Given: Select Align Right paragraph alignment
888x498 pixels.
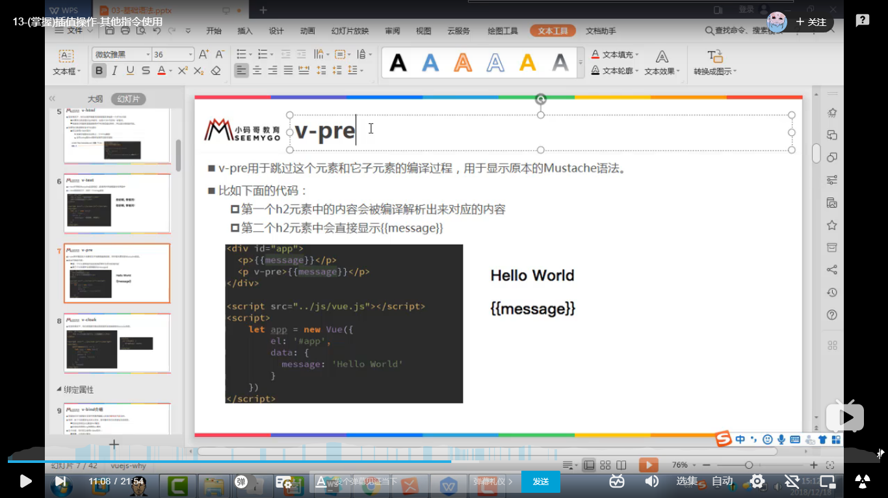Looking at the screenshot, I should (272, 70).
